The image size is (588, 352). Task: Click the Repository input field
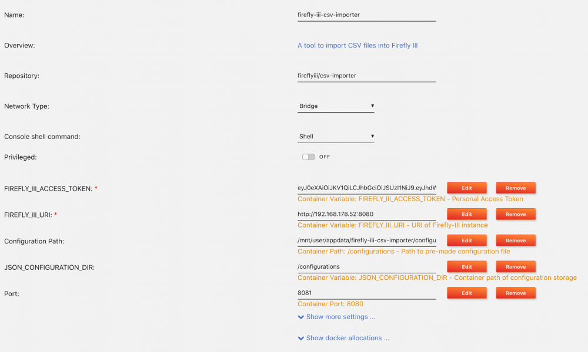click(x=367, y=76)
